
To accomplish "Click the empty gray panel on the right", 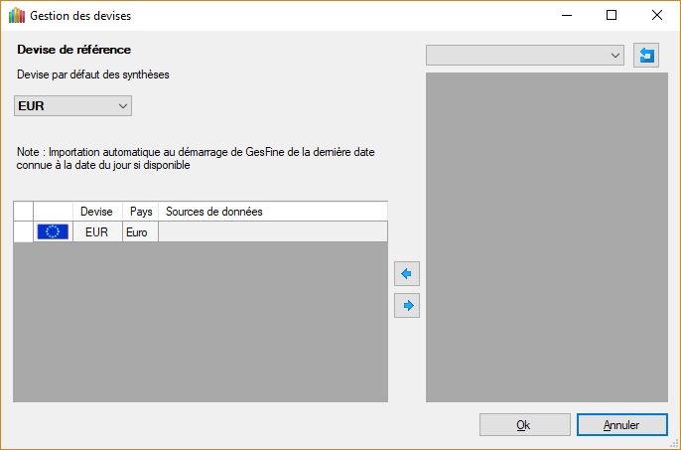I will click(x=546, y=236).
